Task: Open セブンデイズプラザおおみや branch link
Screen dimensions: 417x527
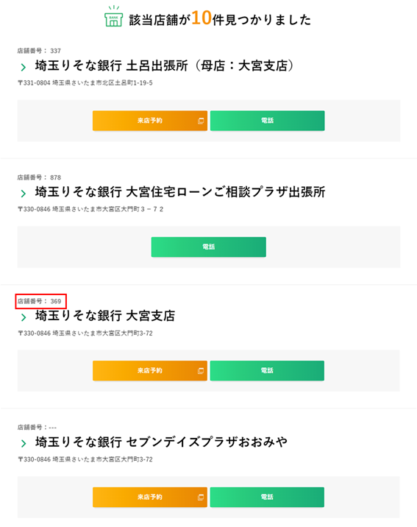Action: click(161, 442)
